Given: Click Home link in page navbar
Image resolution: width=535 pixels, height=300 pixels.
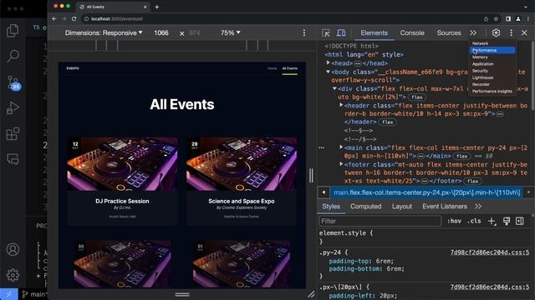Looking at the screenshot, I should [x=272, y=68].
